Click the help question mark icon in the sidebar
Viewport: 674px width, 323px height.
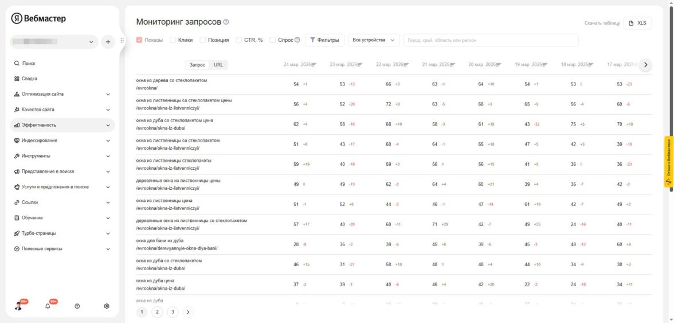tap(77, 306)
